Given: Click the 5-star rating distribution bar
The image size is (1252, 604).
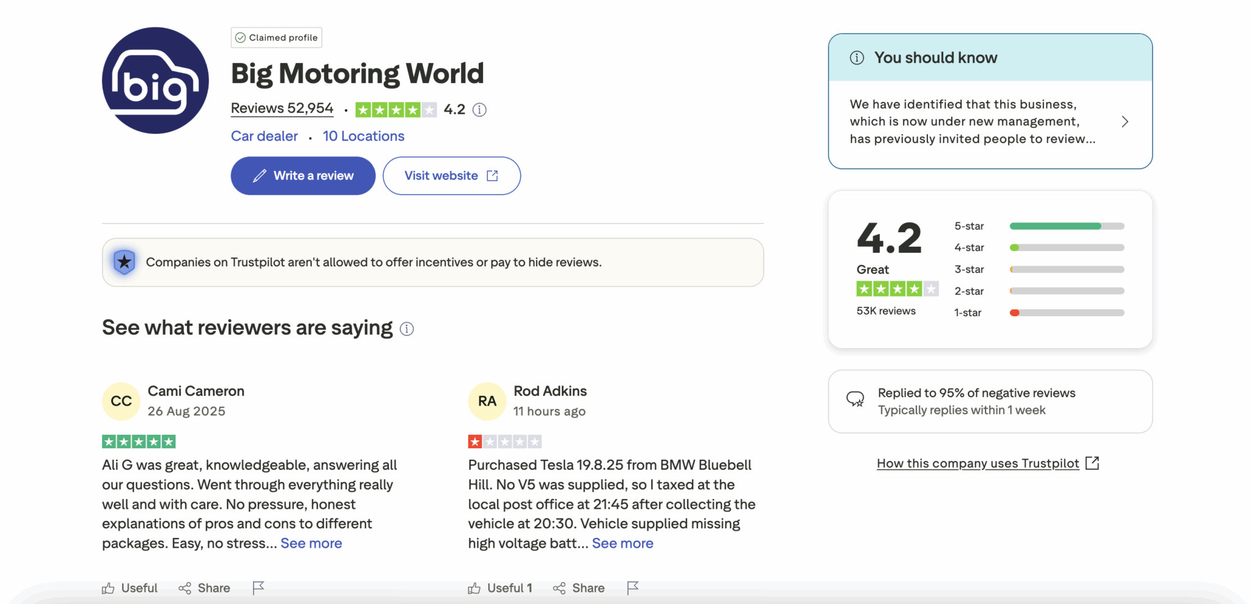Looking at the screenshot, I should coord(1067,226).
